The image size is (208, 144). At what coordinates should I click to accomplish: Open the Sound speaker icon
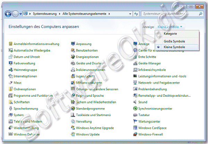pyautogui.click(x=135, y=102)
